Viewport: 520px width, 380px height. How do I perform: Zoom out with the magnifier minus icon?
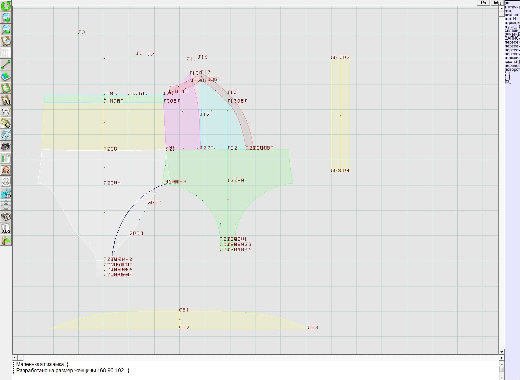click(x=6, y=29)
